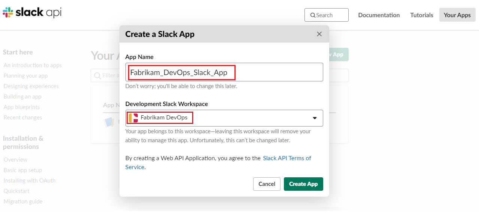The width and height of the screenshot is (479, 215).
Task: Open Basic app setup sidebar link
Action: [x=23, y=170]
